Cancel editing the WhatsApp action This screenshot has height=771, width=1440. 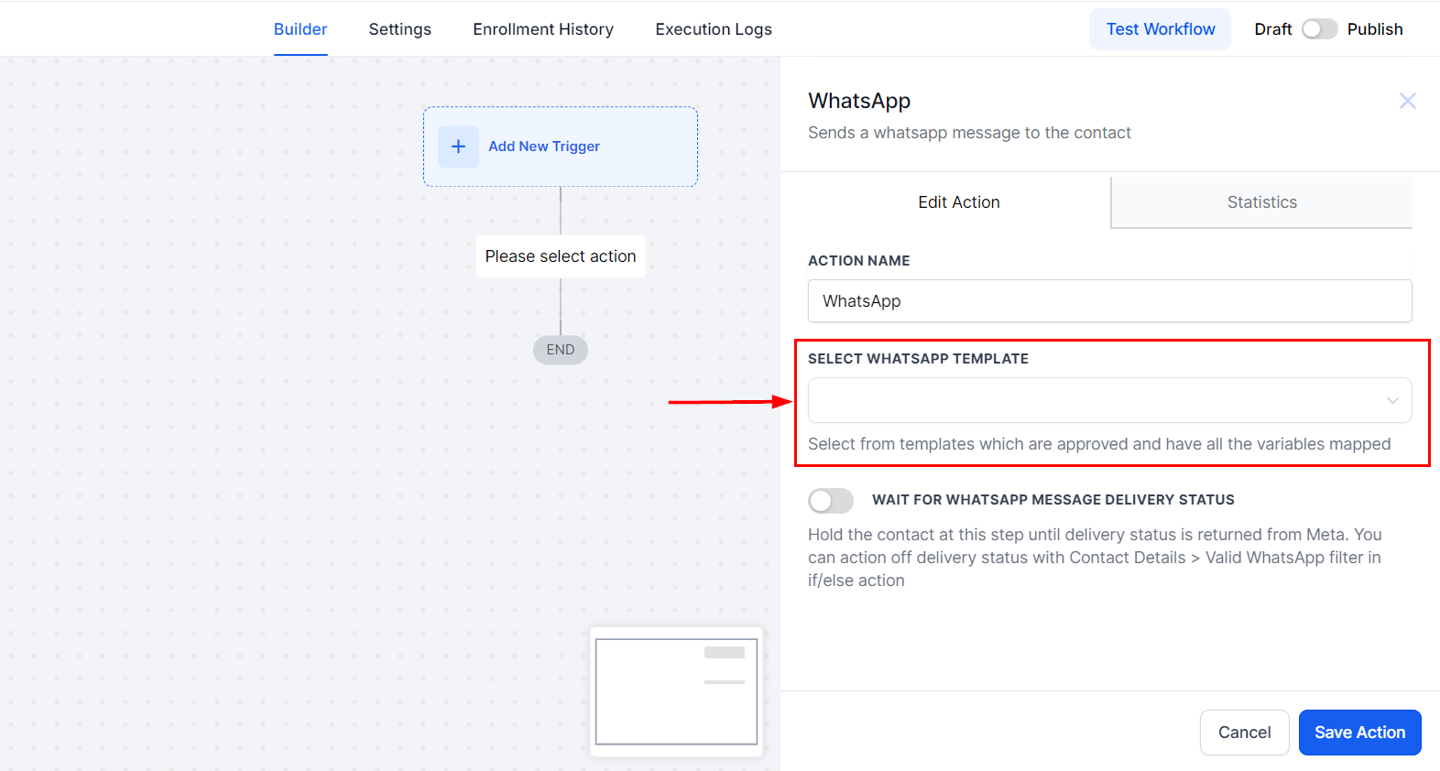(1244, 733)
